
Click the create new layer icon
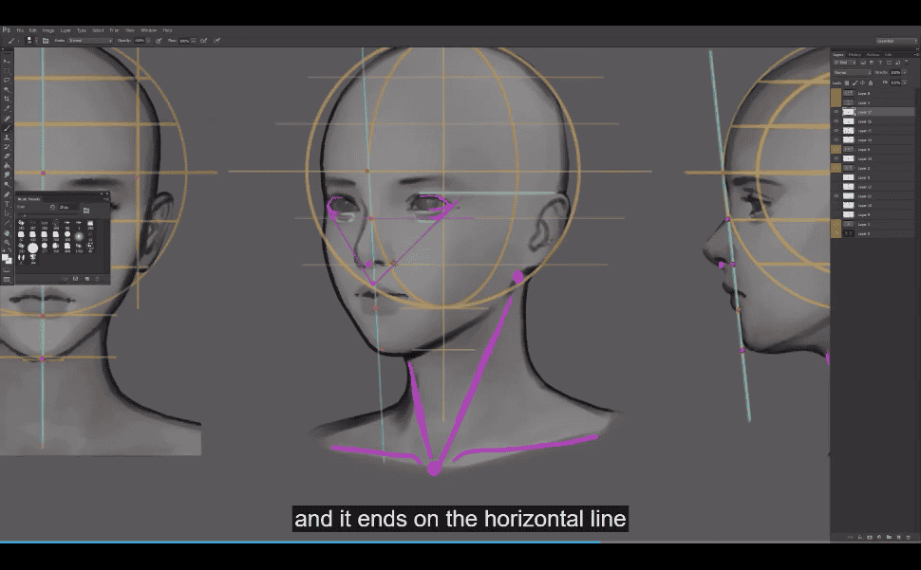(x=898, y=537)
